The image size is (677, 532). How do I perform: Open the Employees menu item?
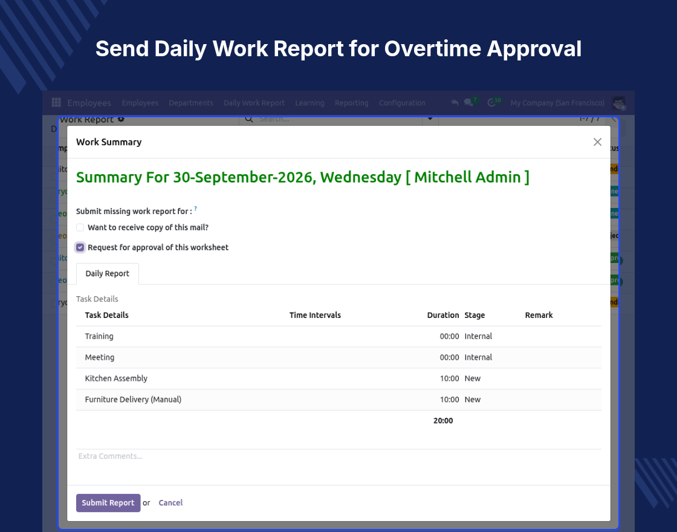pos(140,103)
